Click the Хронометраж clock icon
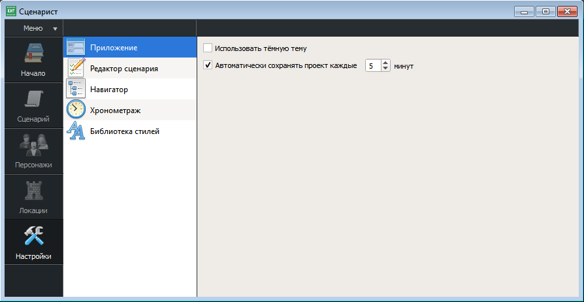This screenshot has width=584, height=302. pos(76,110)
